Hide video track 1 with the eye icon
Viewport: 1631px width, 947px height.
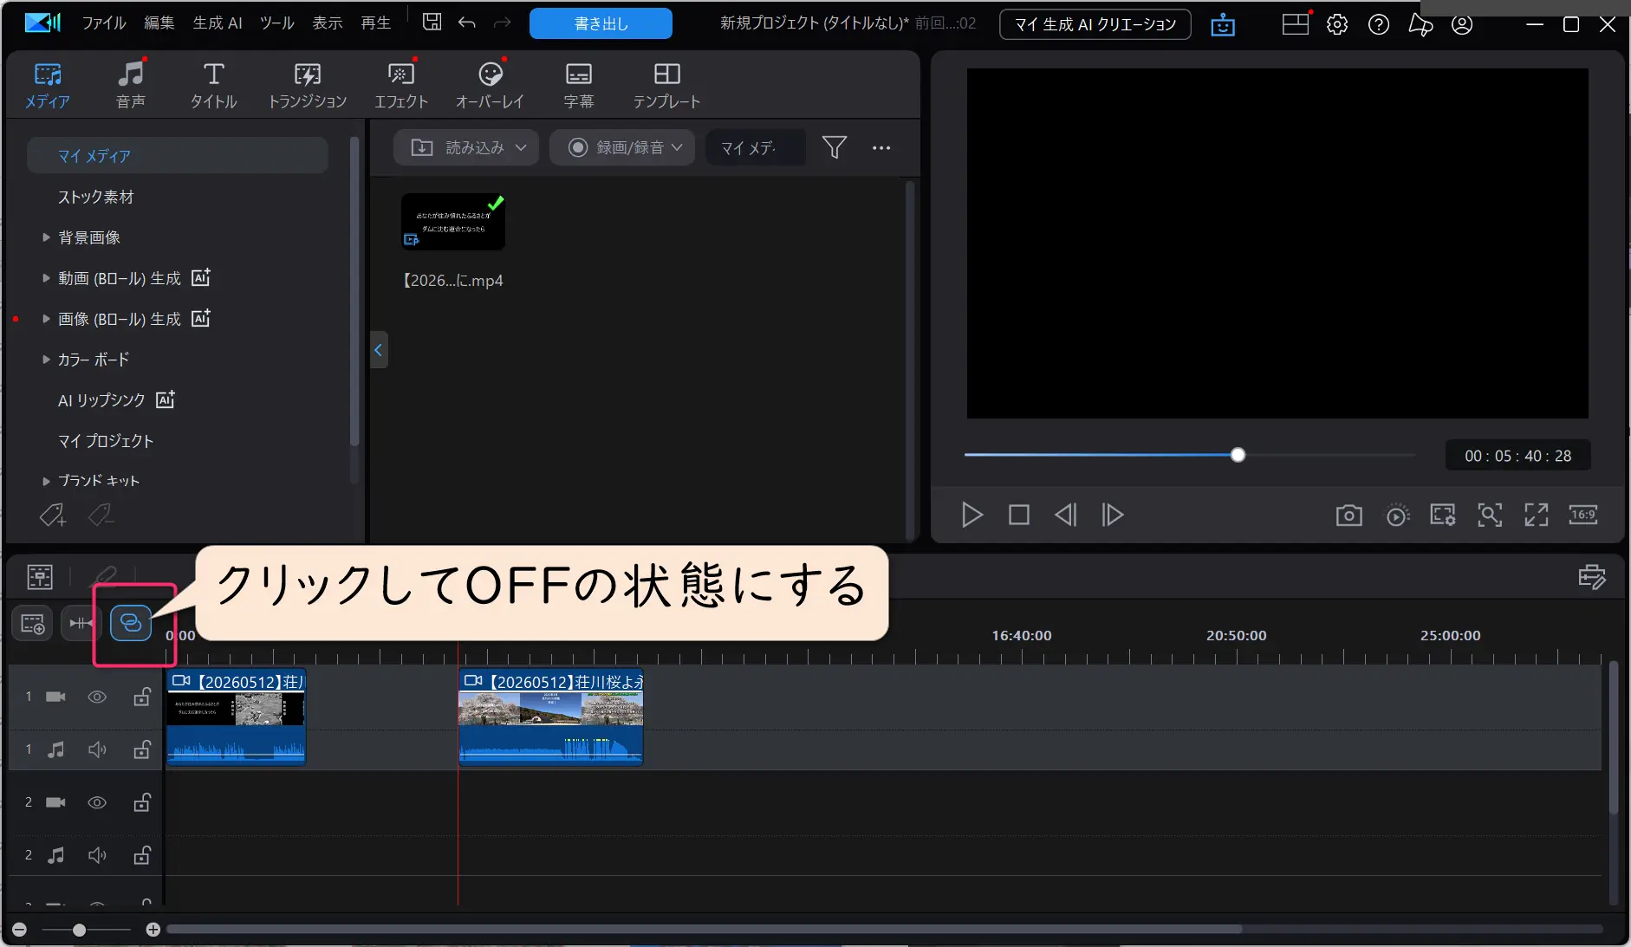point(97,697)
